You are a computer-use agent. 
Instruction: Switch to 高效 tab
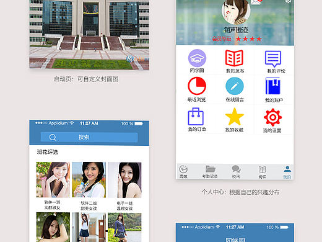coord(183,172)
